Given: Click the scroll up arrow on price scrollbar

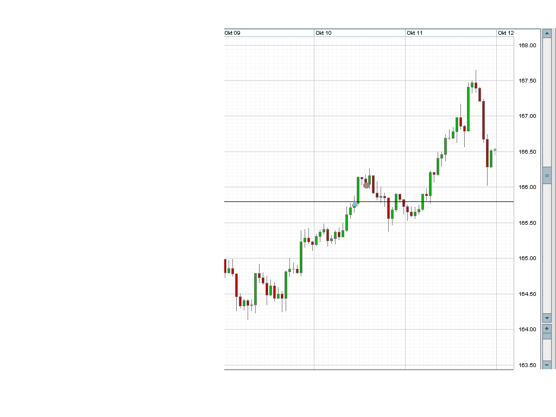Looking at the screenshot, I should pos(547,33).
